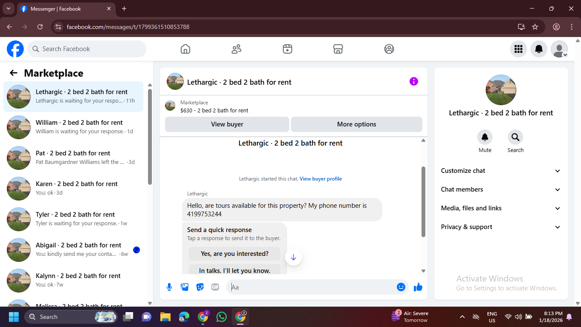Focus the Search Facebook field

(x=87, y=49)
